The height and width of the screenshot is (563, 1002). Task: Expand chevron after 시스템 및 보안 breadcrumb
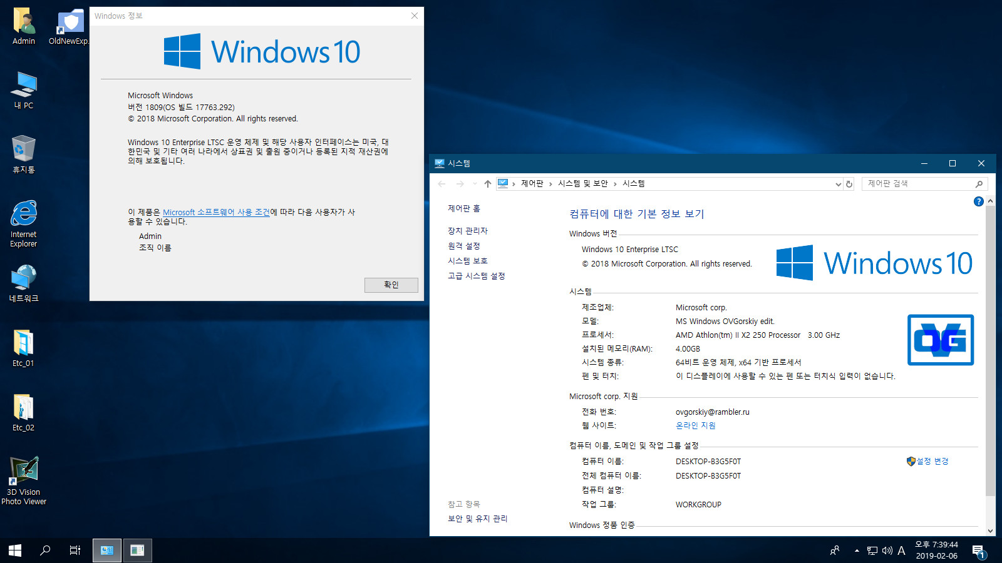615,184
